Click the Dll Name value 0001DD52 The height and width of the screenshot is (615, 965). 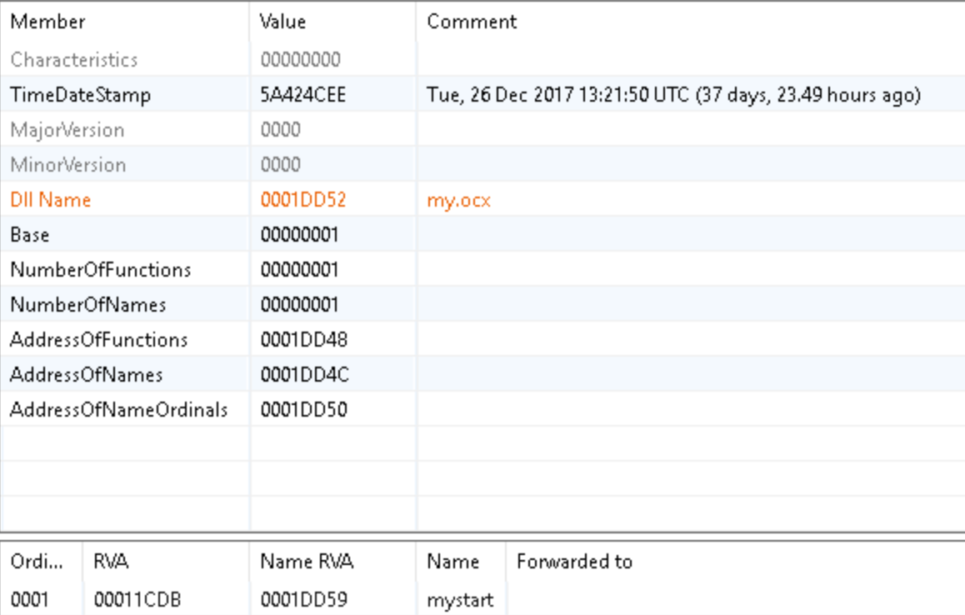[x=302, y=200]
